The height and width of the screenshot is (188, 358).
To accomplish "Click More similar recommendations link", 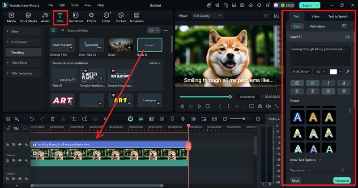I will 155,63.
